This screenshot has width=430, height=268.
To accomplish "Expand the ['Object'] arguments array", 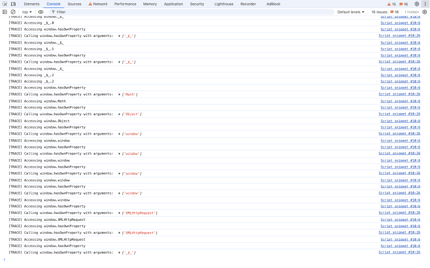I will 120,114.
